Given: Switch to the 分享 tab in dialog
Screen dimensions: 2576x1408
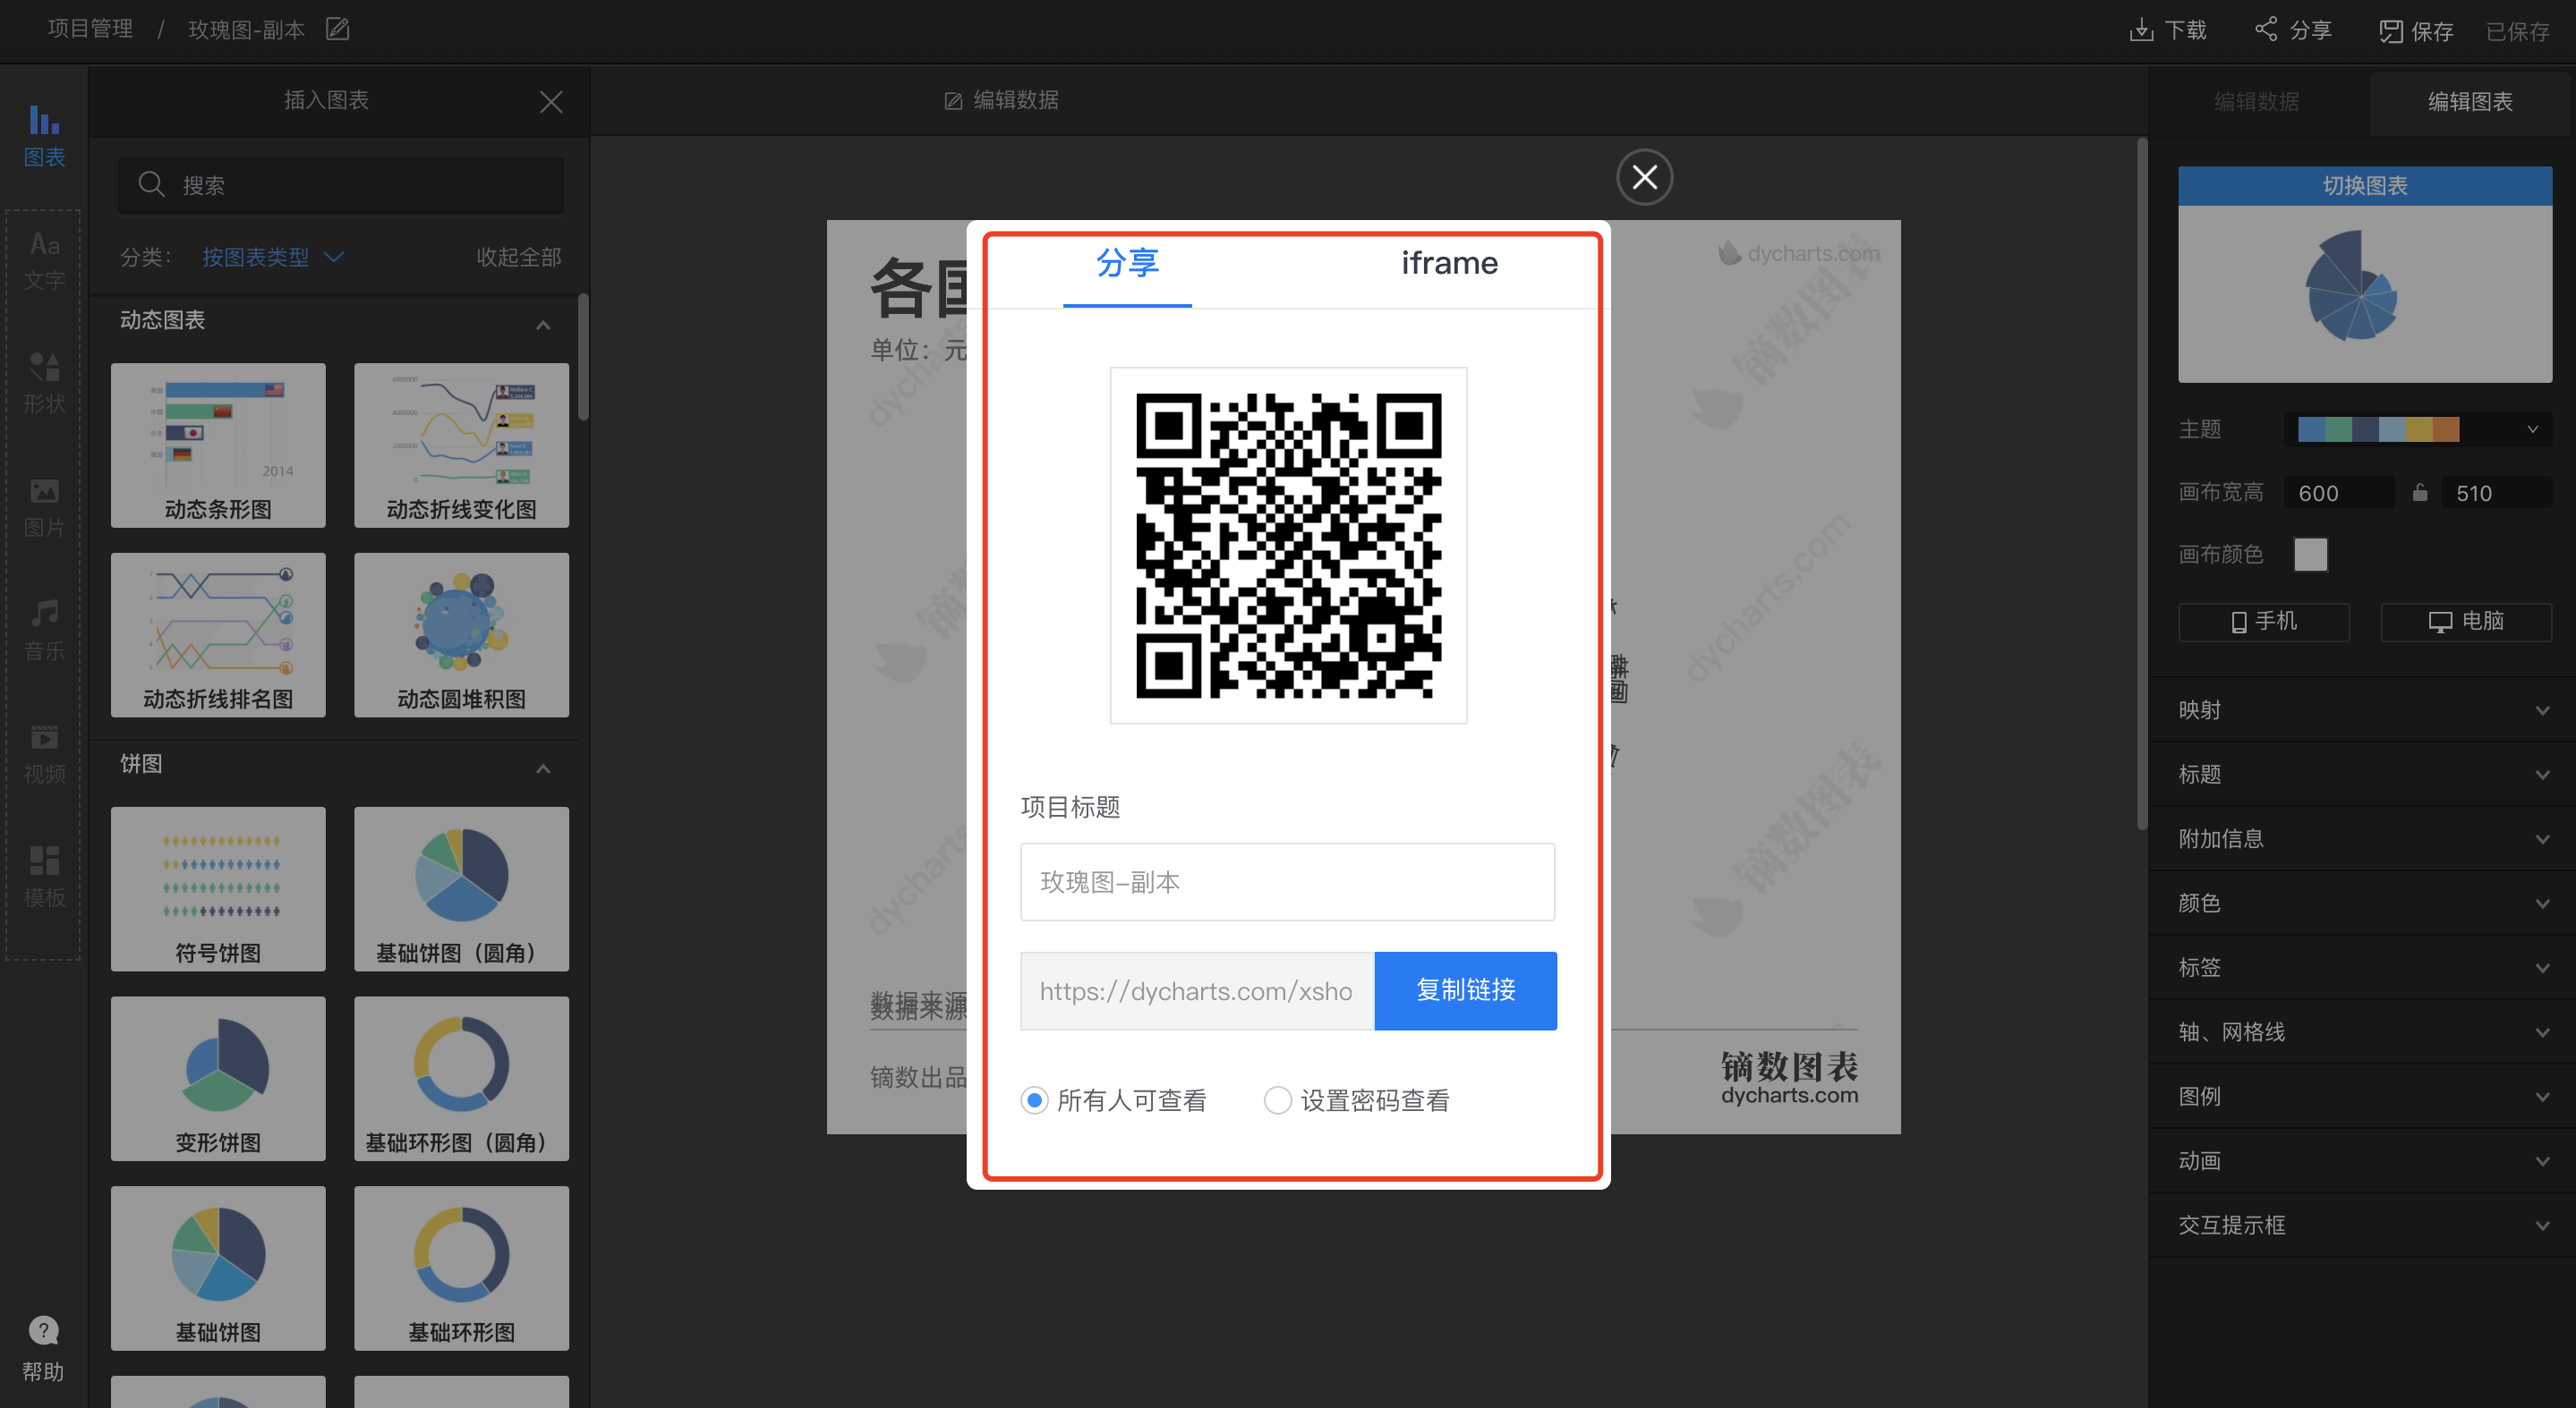Looking at the screenshot, I should click(x=1127, y=263).
